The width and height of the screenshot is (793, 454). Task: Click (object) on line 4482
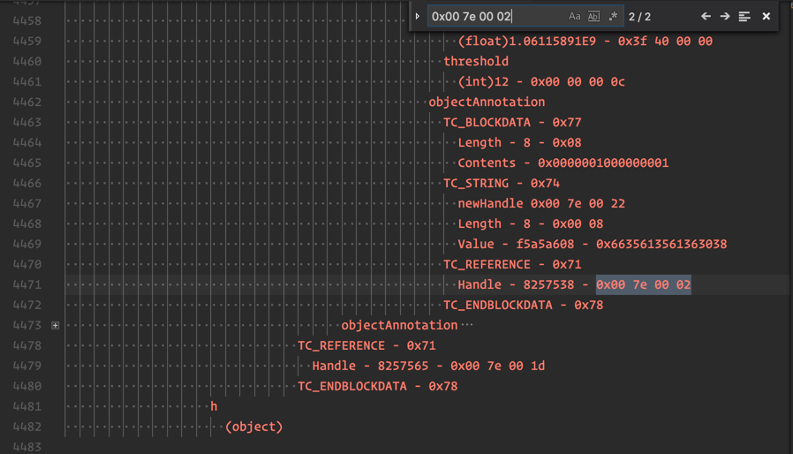[253, 426]
